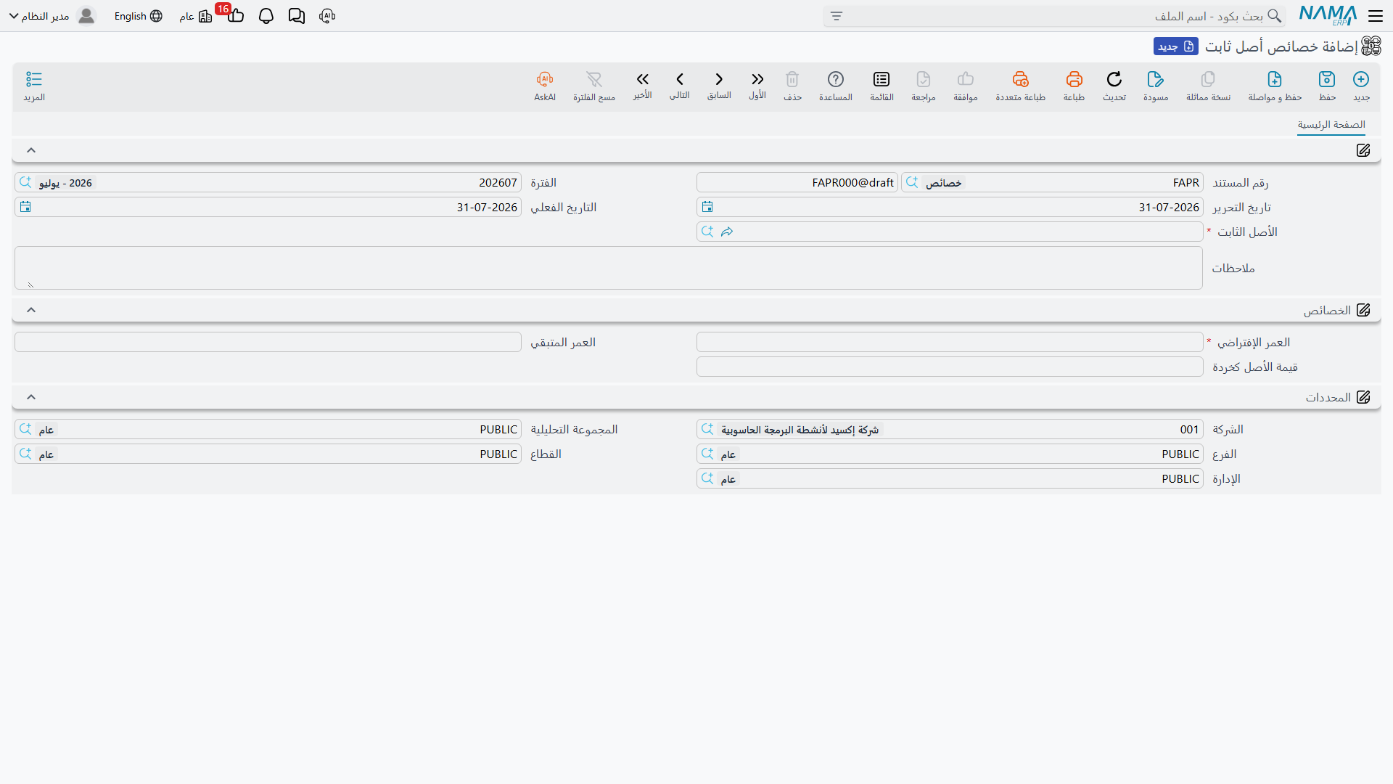This screenshot has height=784, width=1393.
Task: Click نسخة مماثلة (Duplicate copy) icon
Action: tap(1208, 79)
